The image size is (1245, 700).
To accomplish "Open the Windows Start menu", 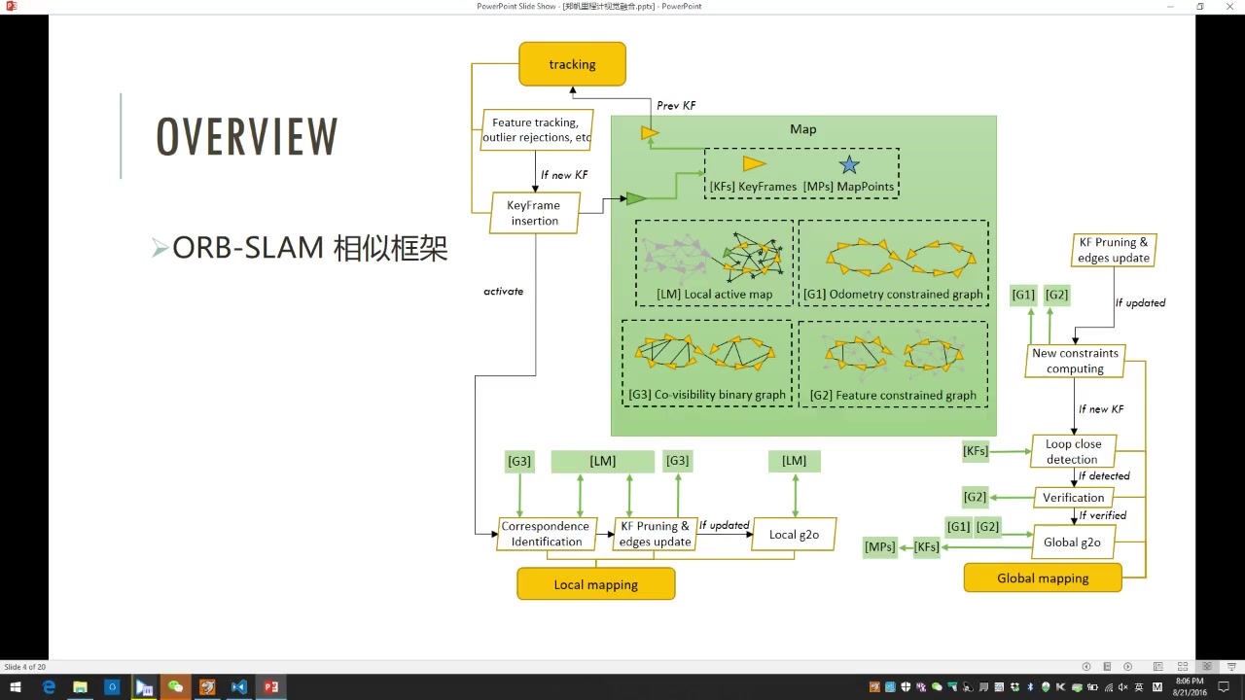I will 16,687.
